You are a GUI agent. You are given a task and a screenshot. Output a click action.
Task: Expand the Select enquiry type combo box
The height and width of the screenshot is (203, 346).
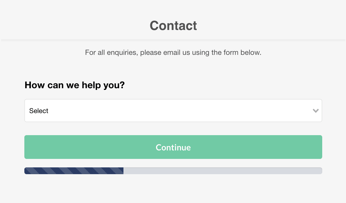(x=173, y=111)
